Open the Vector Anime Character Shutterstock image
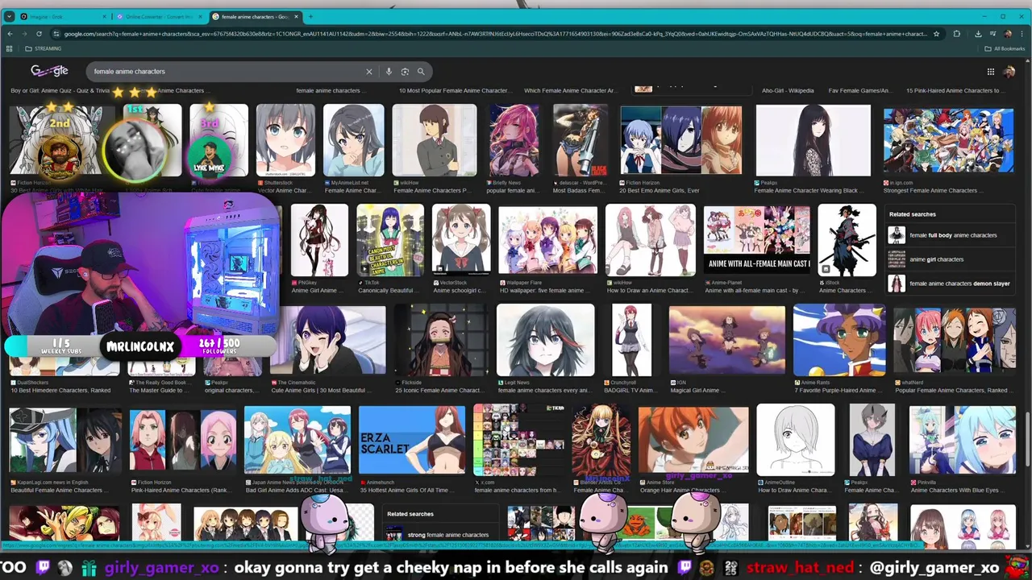 [x=285, y=140]
